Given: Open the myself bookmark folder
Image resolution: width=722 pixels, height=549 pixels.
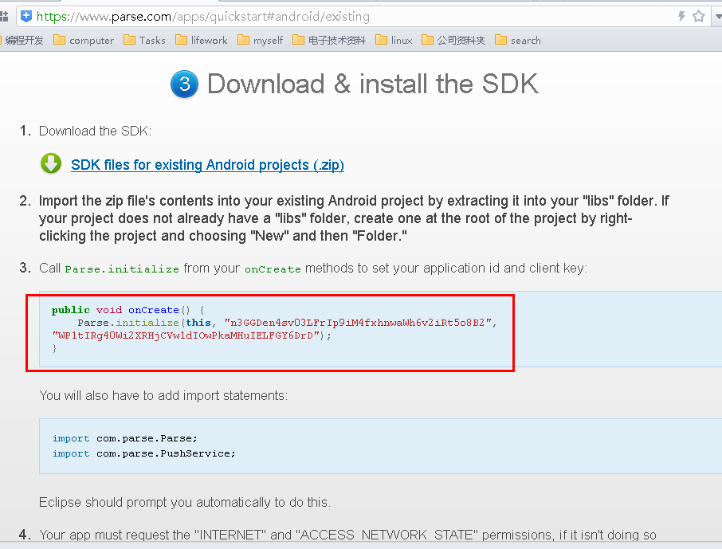Looking at the screenshot, I should click(260, 41).
